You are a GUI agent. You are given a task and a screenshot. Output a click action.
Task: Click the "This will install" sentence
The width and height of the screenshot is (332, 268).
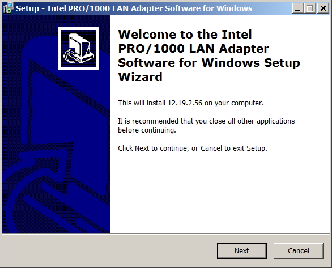[x=191, y=103]
